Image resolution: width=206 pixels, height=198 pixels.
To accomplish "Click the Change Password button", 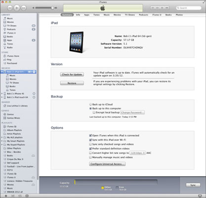I will click(132, 112).
